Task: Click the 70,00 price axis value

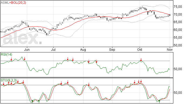Action: 178,15
